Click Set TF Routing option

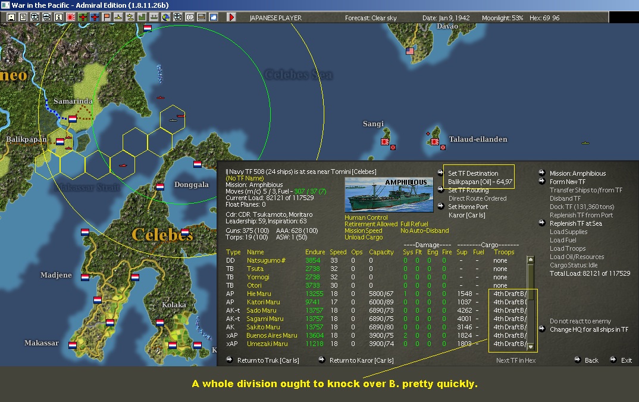pos(468,190)
